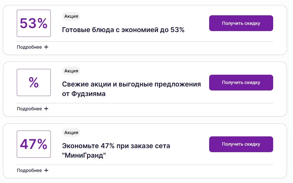
Task: Click Получить скидку for the МиниГранд set
Action: [241, 144]
